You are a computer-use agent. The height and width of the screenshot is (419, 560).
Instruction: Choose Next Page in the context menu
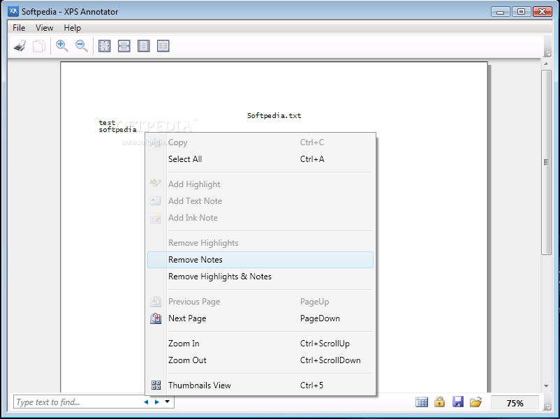[x=260, y=318]
